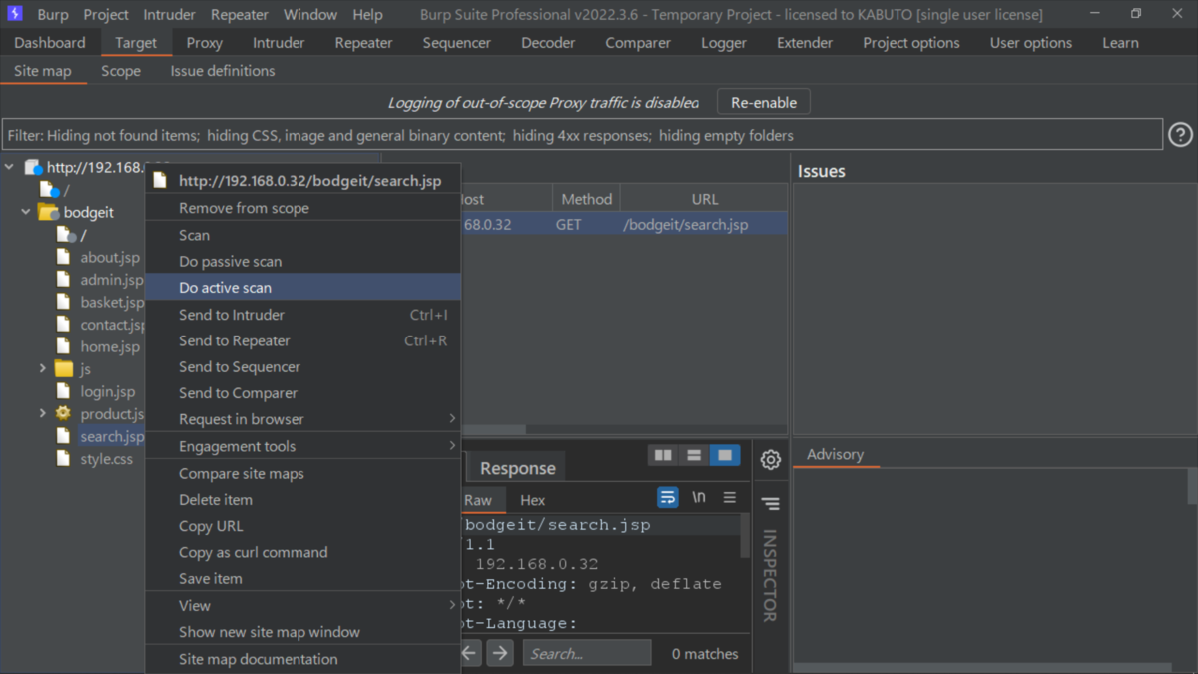This screenshot has width=1198, height=674.
Task: Open the View submenu in context menu
Action: click(303, 605)
